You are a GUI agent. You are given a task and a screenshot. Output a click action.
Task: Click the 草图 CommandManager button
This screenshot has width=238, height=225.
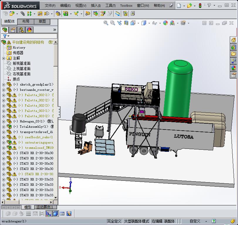(x=43, y=21)
